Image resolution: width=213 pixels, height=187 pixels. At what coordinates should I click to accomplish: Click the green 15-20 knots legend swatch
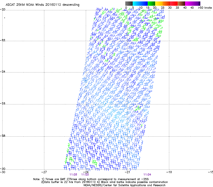151,3
